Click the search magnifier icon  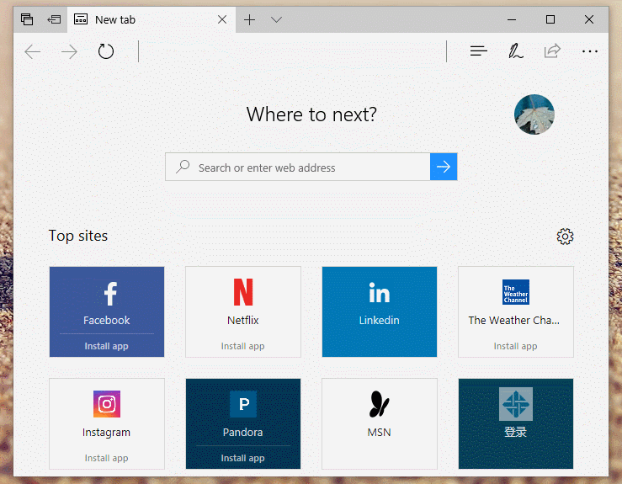click(x=183, y=166)
